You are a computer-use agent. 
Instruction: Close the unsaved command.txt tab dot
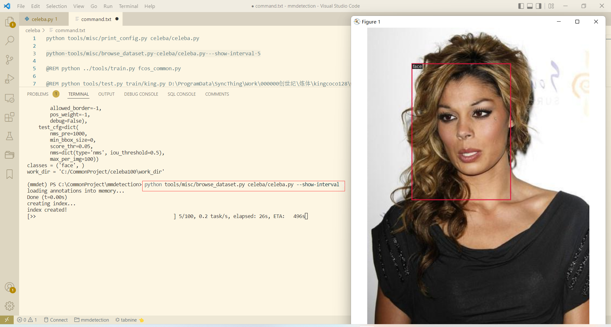[x=117, y=19]
